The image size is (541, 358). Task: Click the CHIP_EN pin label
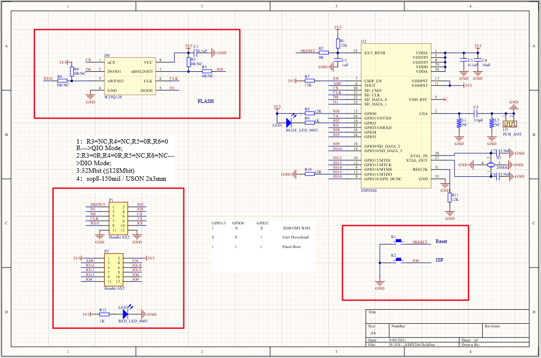click(372, 81)
